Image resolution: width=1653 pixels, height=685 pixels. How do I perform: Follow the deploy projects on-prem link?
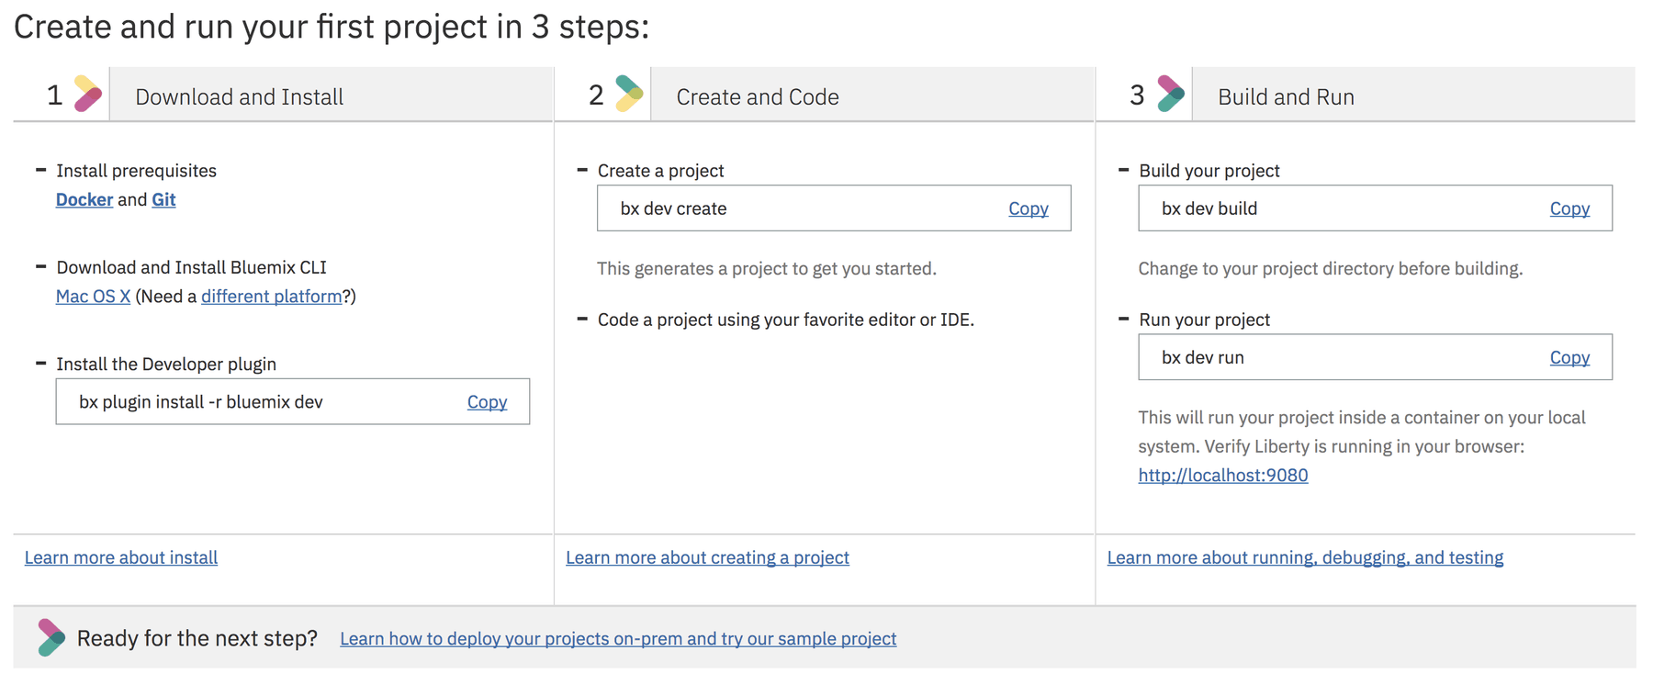(618, 638)
